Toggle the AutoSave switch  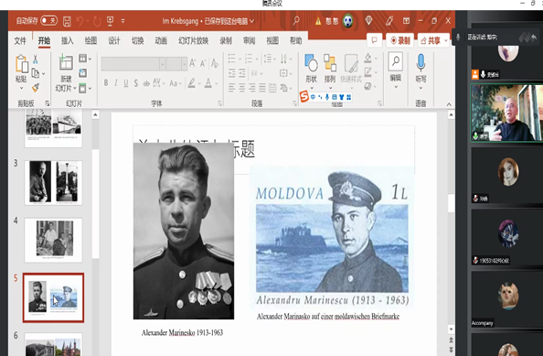pos(48,21)
